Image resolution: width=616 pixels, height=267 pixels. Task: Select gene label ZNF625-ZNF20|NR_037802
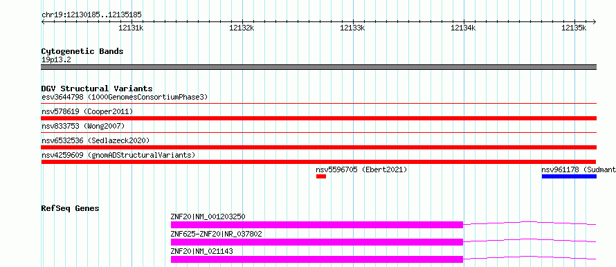216,234
